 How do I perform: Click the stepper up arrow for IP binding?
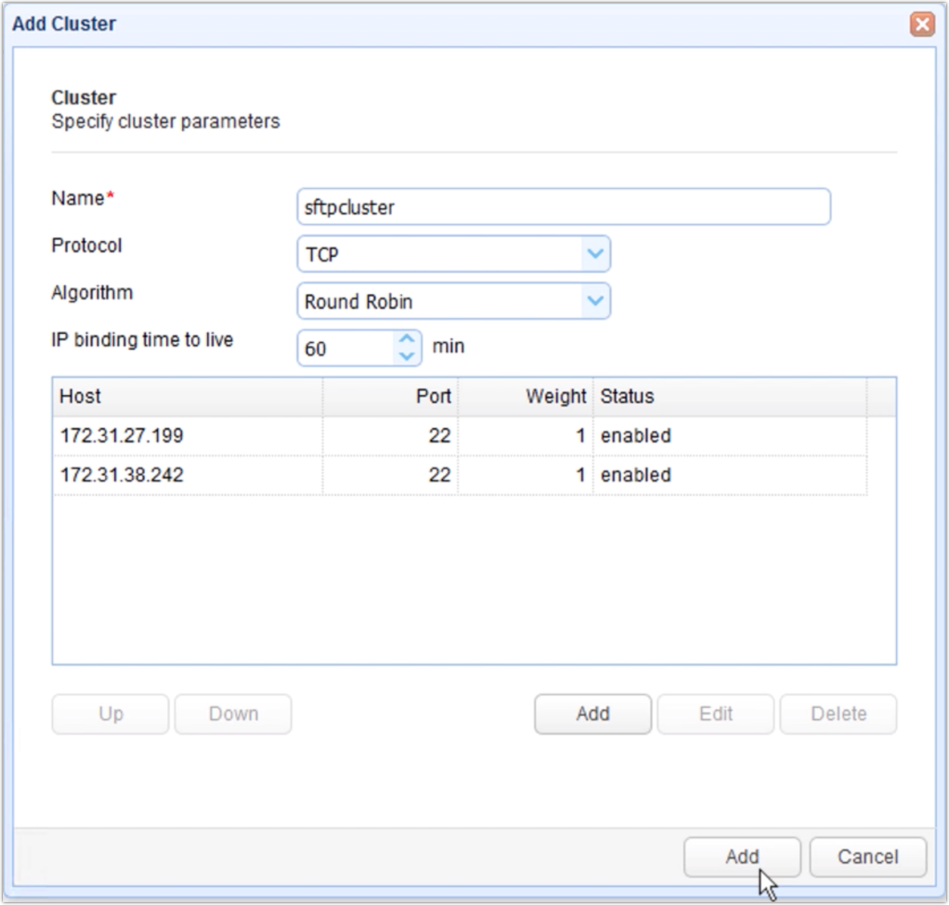[x=406, y=338]
